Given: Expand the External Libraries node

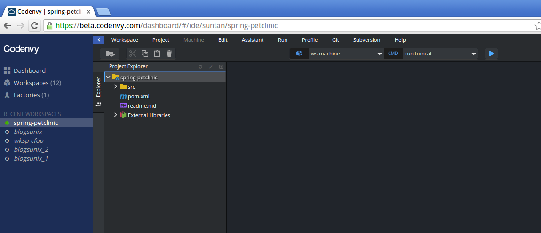Looking at the screenshot, I should 116,115.
